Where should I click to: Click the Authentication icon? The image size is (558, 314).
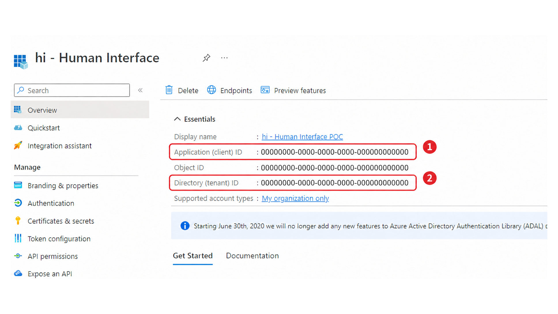pyautogui.click(x=18, y=203)
